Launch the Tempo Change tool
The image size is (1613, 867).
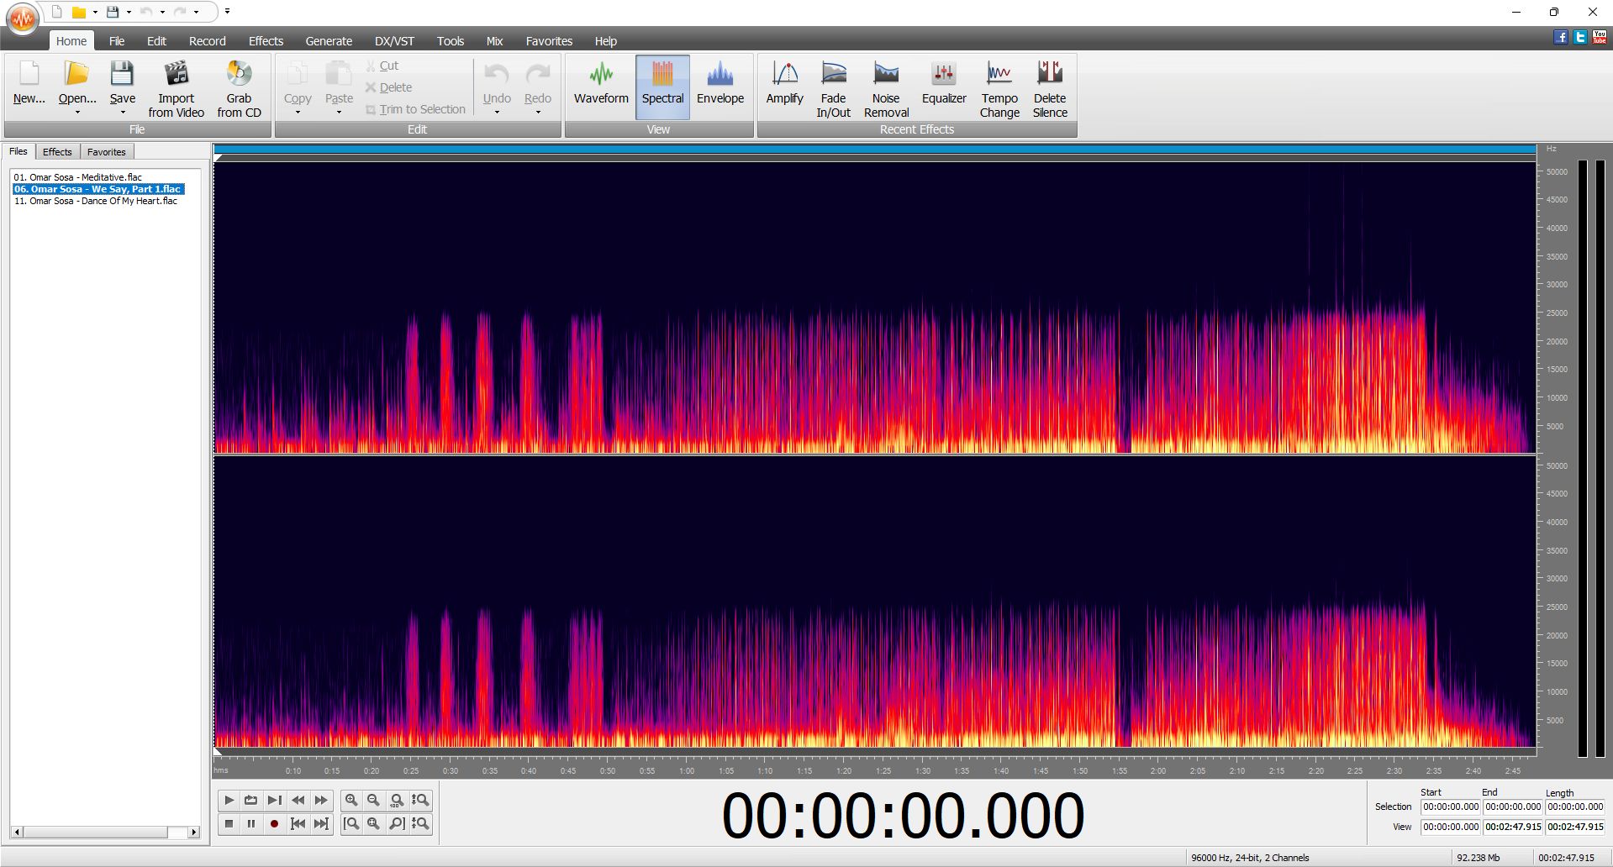(x=999, y=89)
